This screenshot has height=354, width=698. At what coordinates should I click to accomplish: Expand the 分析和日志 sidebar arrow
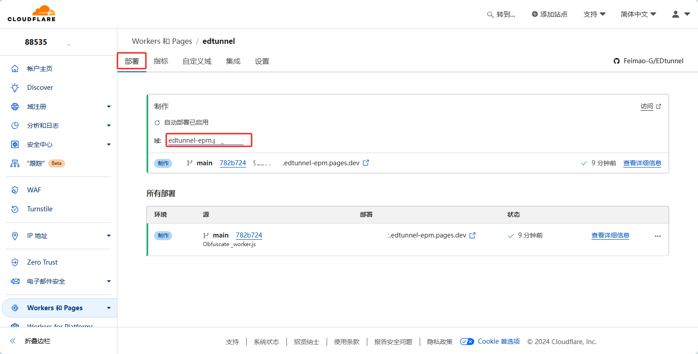109,126
